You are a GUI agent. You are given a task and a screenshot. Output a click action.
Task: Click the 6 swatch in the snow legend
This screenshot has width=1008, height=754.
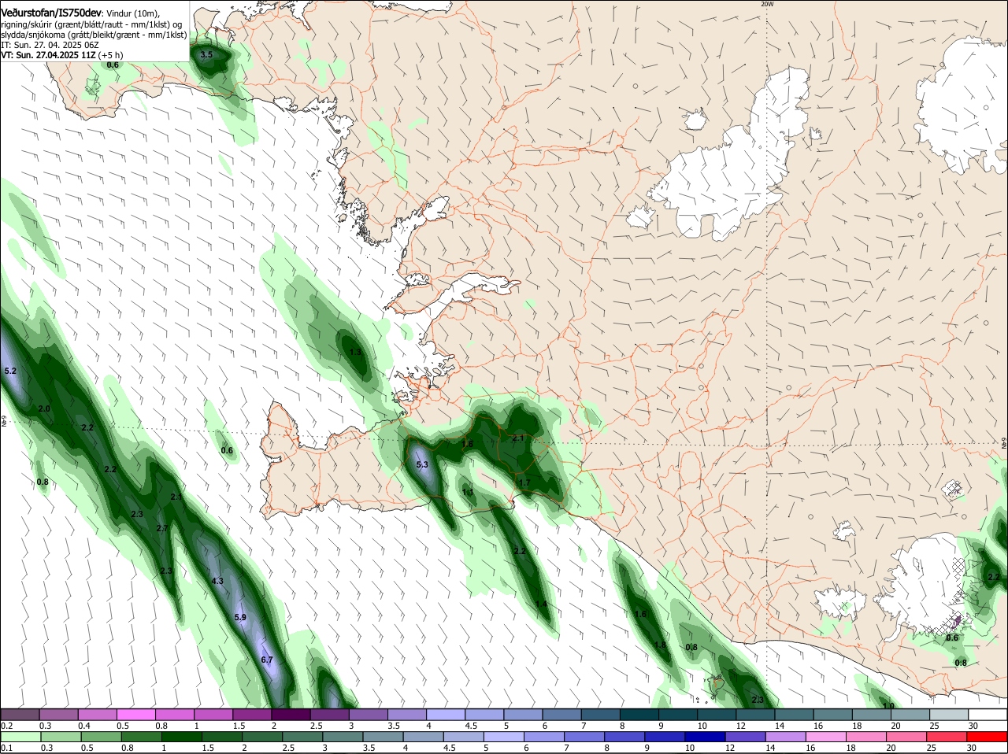point(562,715)
